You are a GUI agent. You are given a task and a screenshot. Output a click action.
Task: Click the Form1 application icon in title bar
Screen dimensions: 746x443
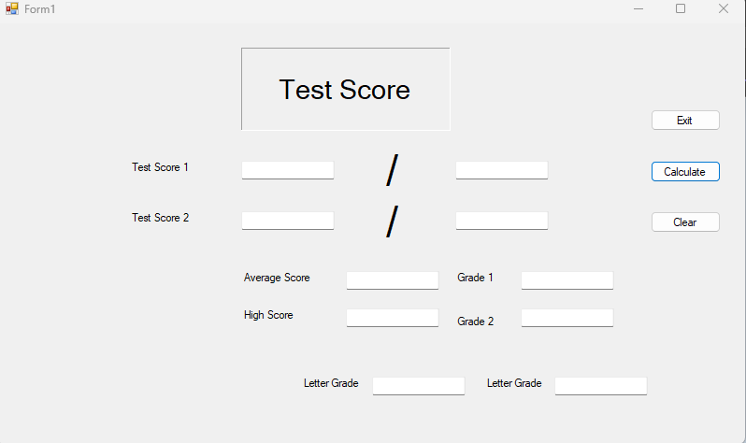point(11,8)
